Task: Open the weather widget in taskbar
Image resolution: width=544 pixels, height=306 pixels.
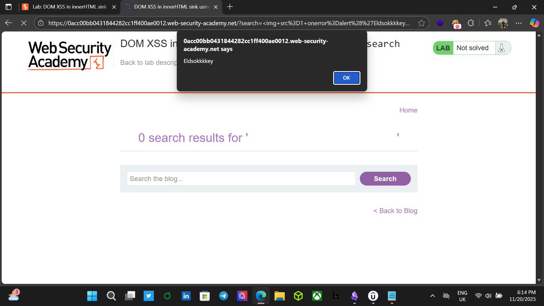Action: (14, 295)
